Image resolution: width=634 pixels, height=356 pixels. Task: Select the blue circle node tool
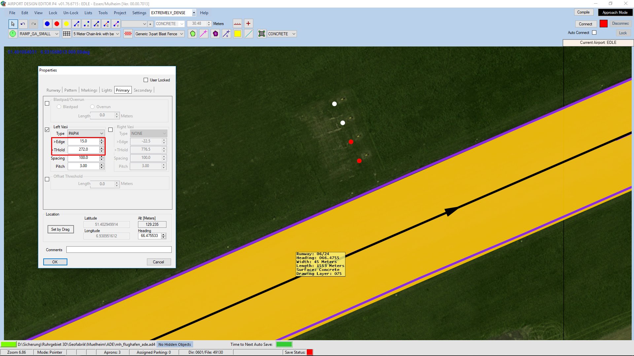pos(47,24)
